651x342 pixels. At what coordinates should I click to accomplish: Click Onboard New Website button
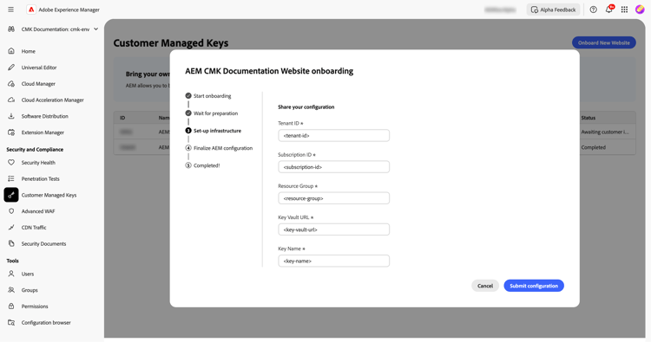point(603,42)
